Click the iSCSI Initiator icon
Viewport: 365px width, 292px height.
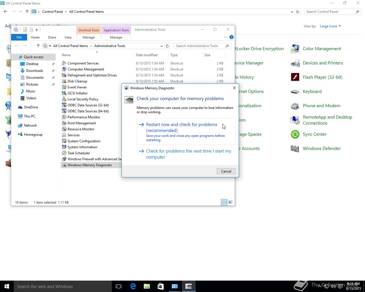click(64, 93)
